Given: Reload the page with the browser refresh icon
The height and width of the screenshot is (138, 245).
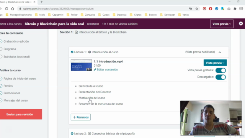Looking at the screenshot, I should click(x=7, y=8).
